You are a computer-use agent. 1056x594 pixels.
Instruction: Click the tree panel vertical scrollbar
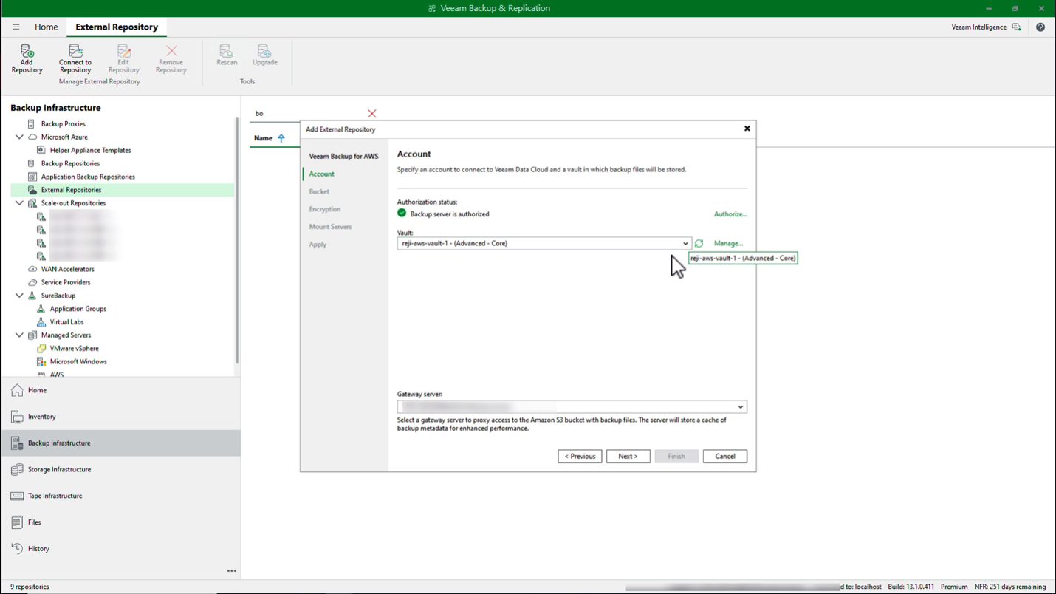[x=237, y=240]
